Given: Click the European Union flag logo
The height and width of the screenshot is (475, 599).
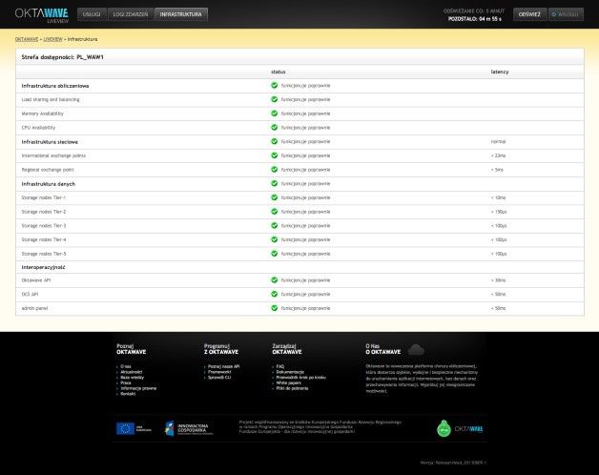Looking at the screenshot, I should [125, 429].
